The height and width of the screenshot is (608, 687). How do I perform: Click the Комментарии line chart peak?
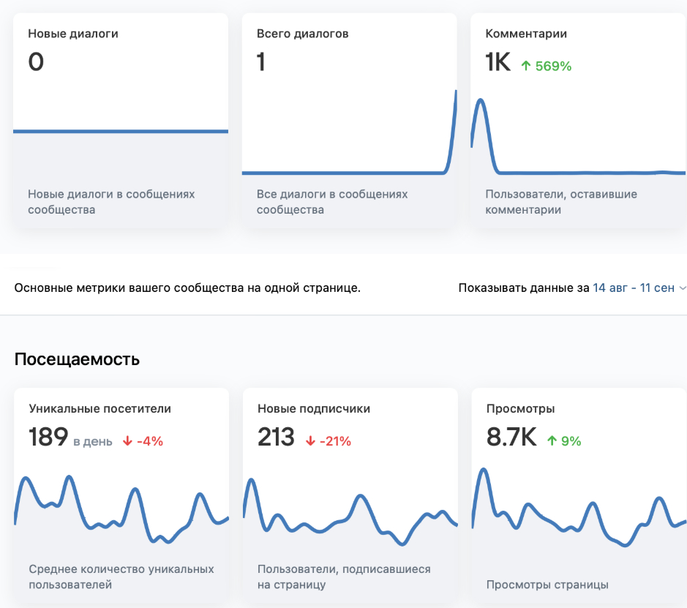pyautogui.click(x=480, y=101)
